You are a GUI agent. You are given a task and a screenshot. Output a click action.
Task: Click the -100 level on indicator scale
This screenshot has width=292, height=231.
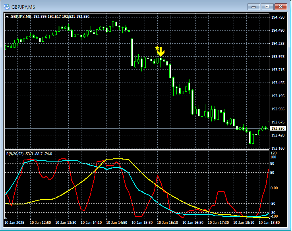274,217
